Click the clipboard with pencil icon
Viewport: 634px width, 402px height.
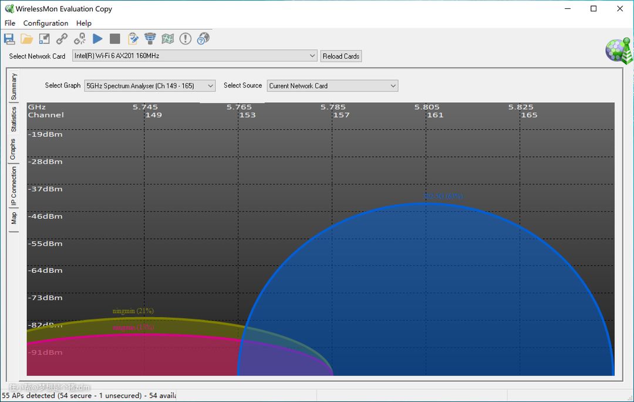(x=133, y=39)
